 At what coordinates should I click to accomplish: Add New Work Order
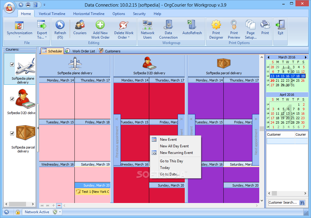(100, 29)
